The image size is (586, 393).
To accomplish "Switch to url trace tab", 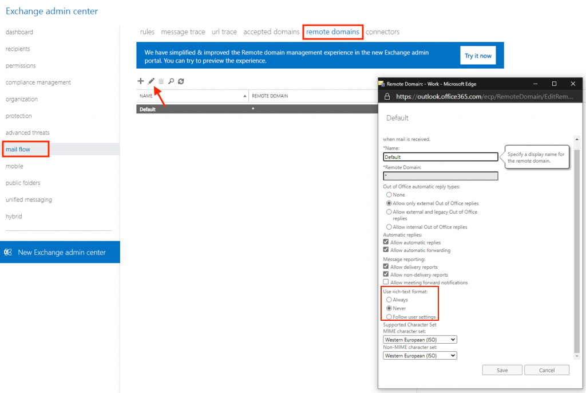I will pyautogui.click(x=224, y=32).
